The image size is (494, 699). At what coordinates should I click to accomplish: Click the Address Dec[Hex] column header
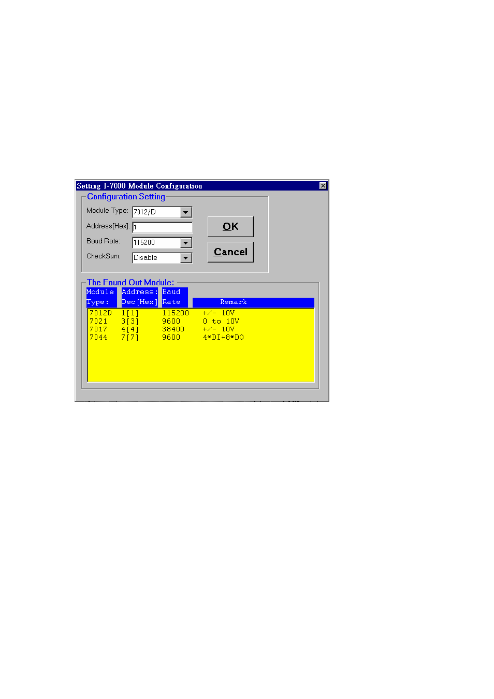click(139, 297)
